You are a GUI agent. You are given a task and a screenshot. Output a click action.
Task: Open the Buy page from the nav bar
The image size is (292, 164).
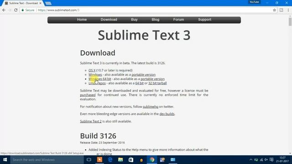point(134,20)
